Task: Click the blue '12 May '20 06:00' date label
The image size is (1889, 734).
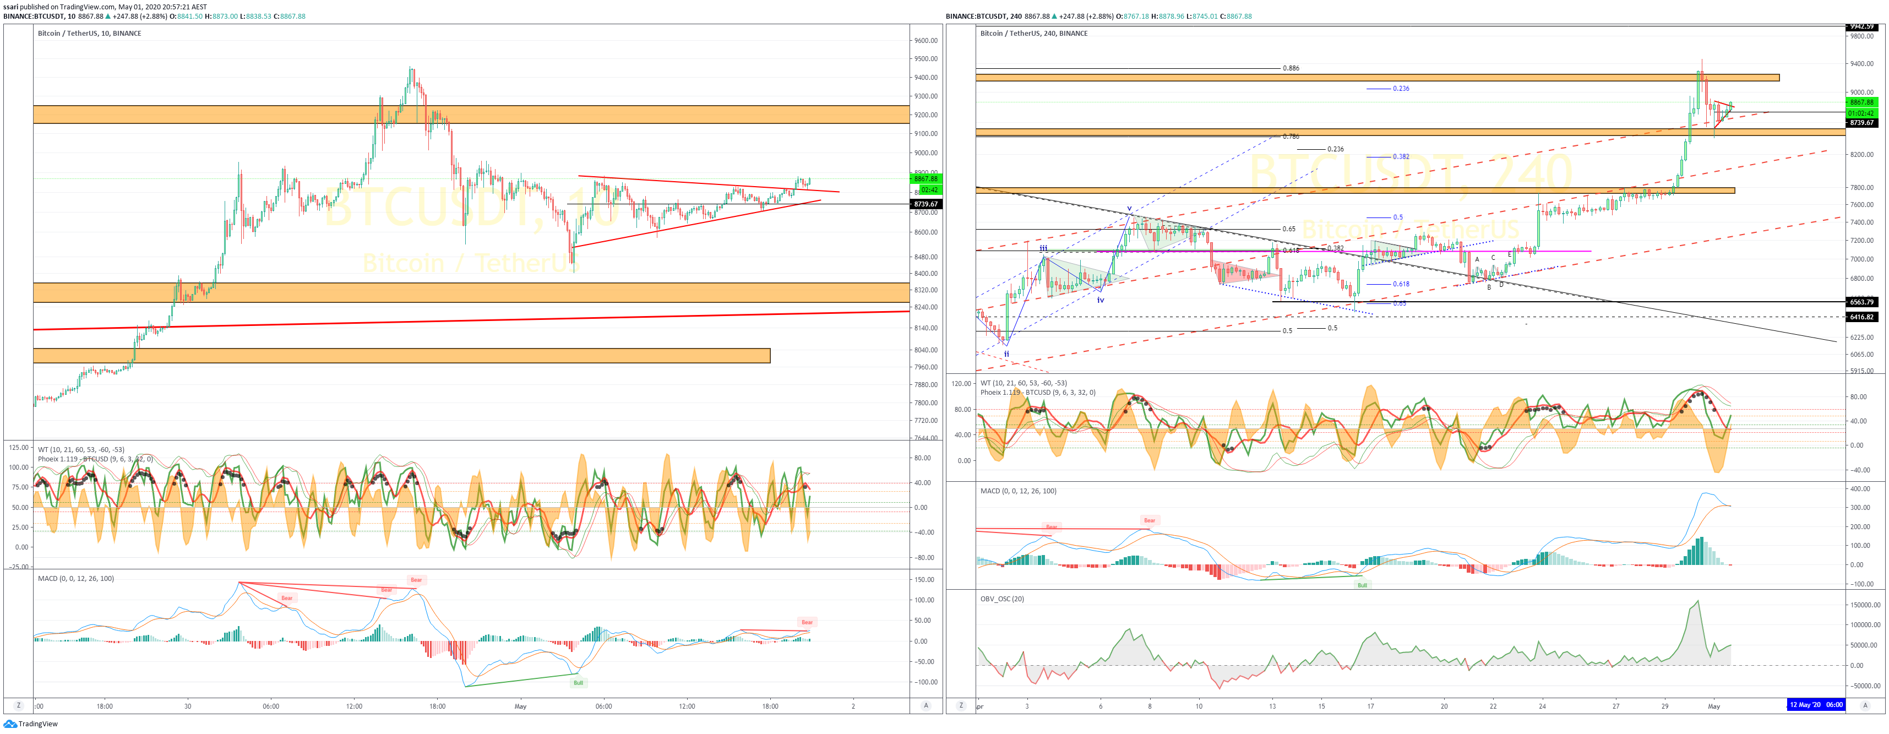Action: [1816, 705]
